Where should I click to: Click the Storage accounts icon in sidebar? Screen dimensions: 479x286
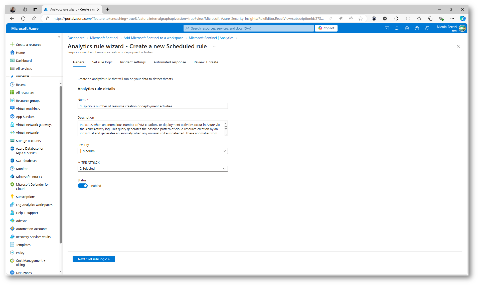(12, 140)
